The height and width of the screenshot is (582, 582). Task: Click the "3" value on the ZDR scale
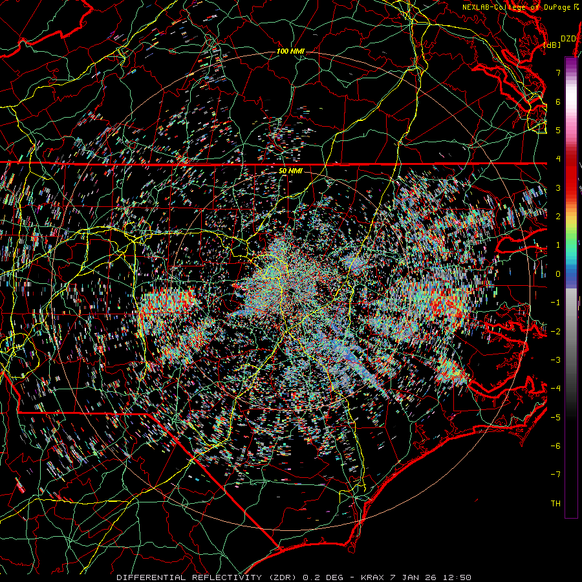click(x=558, y=188)
